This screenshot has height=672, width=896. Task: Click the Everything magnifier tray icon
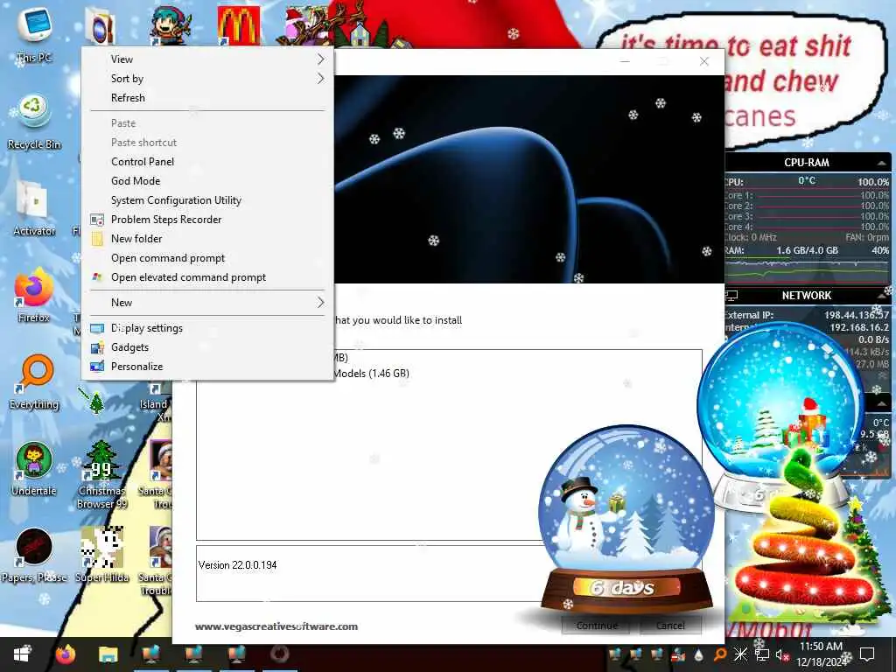coord(720,654)
